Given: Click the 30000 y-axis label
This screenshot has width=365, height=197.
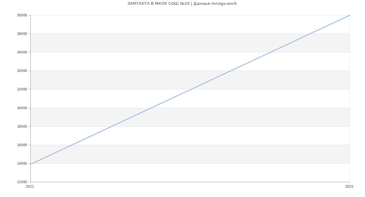Looking at the screenshot, I should click(22, 15).
